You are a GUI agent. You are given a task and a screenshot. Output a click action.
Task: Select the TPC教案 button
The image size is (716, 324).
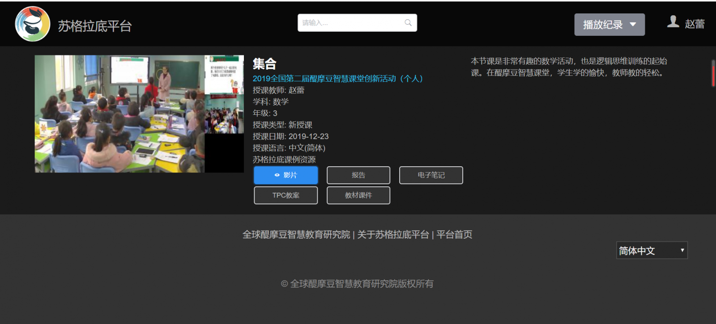(286, 195)
